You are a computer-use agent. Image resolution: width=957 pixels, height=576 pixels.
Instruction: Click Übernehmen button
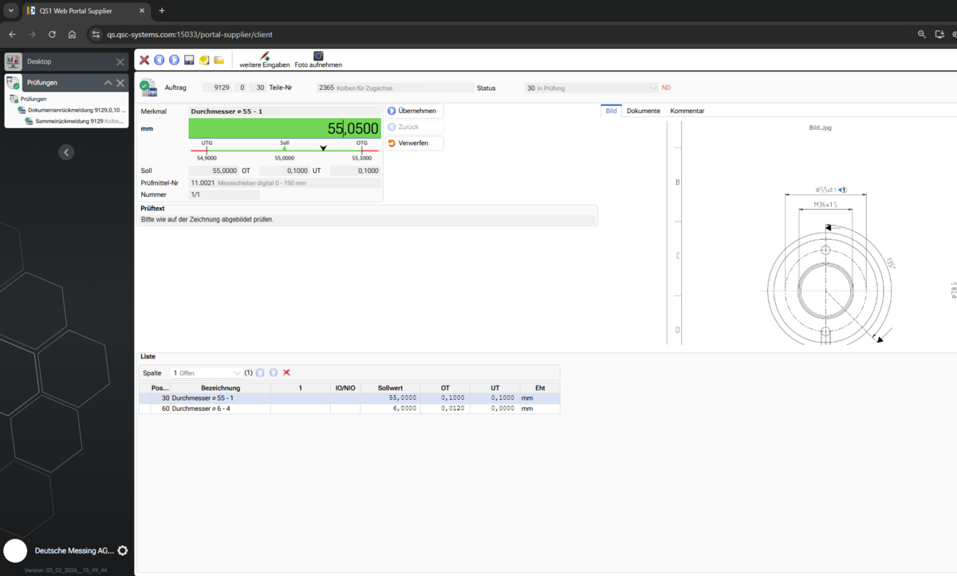pyautogui.click(x=415, y=111)
